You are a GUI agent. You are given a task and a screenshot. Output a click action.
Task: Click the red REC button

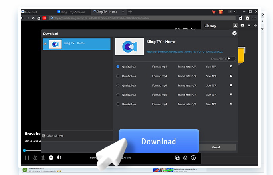44,18
